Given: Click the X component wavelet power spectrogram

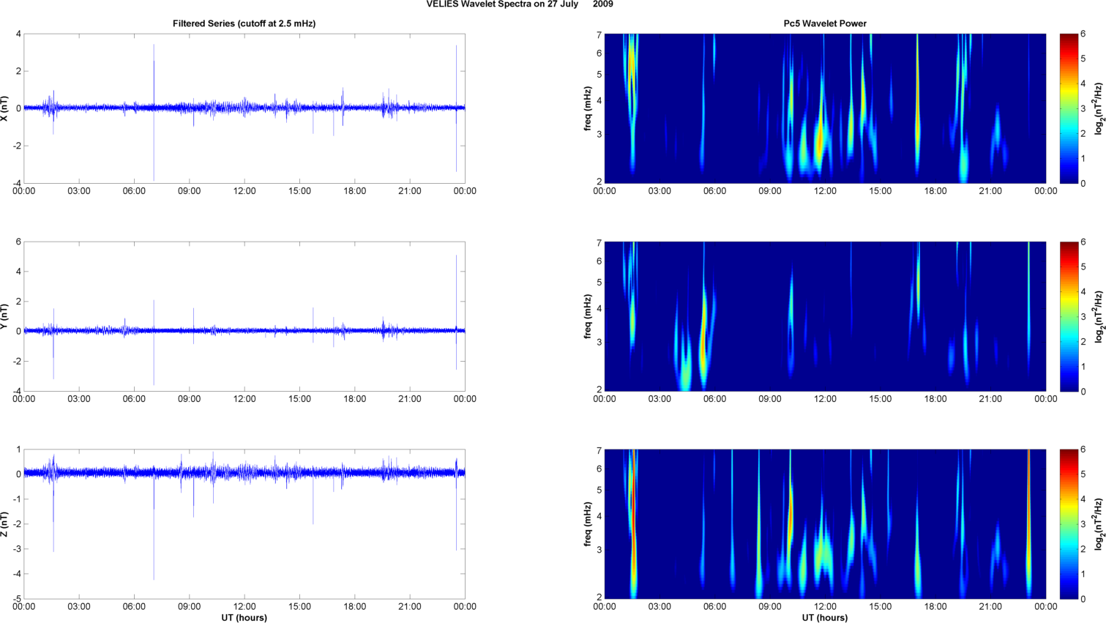Looking at the screenshot, I should tap(825, 108).
